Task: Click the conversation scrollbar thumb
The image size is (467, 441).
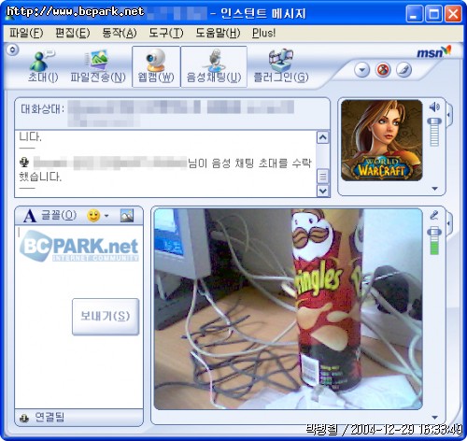Action: point(323,177)
